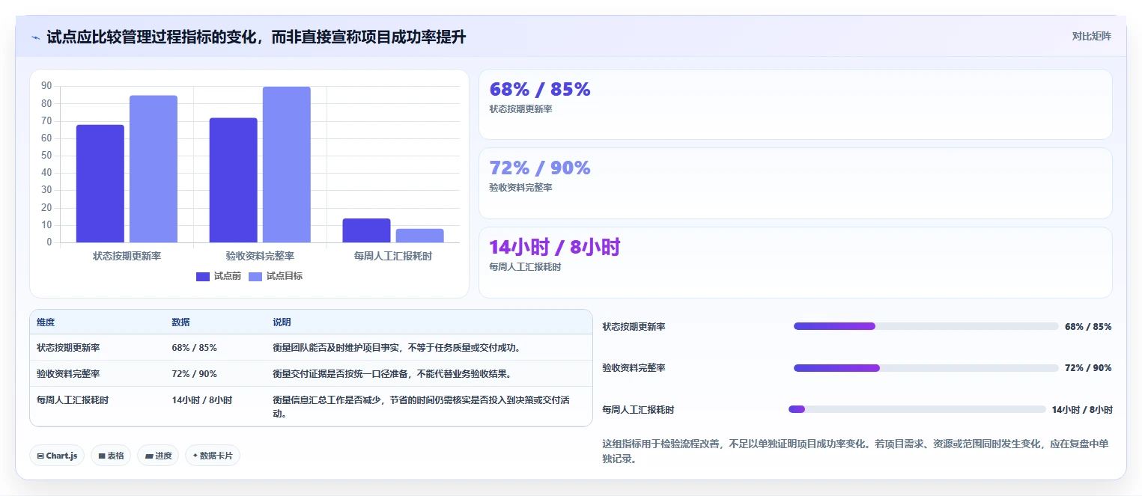Click the 72% / 90% progress row value
This screenshot has height=496, width=1142.
[1088, 368]
